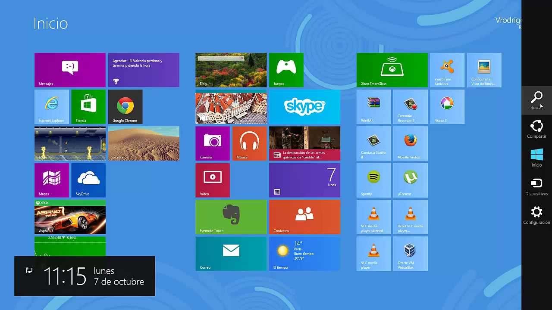Select the Buscar search charm

536,101
